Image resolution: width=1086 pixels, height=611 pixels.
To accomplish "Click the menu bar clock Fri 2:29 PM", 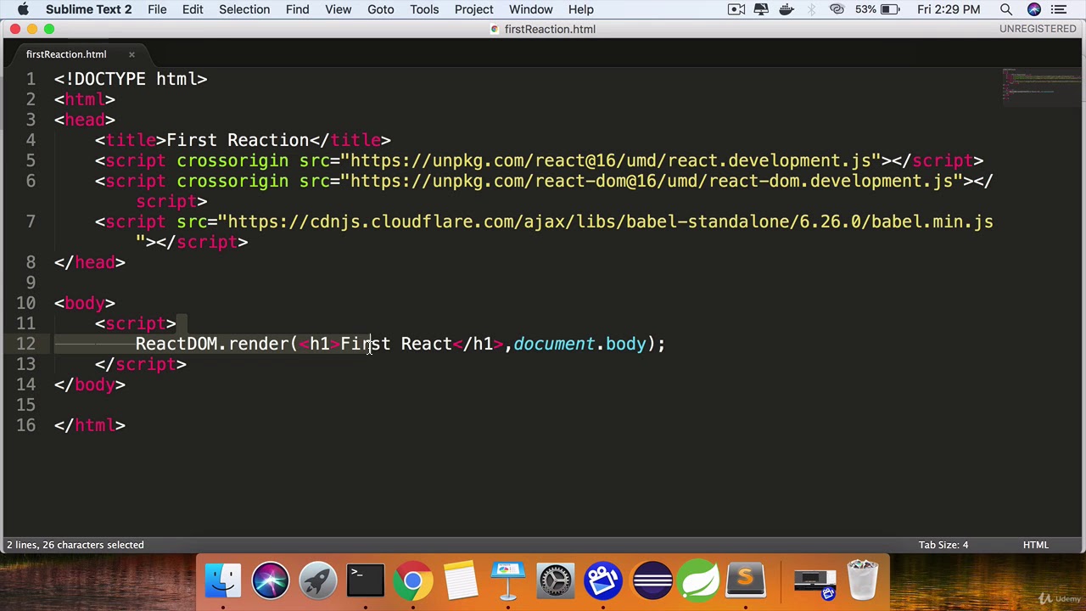I will 948,9.
